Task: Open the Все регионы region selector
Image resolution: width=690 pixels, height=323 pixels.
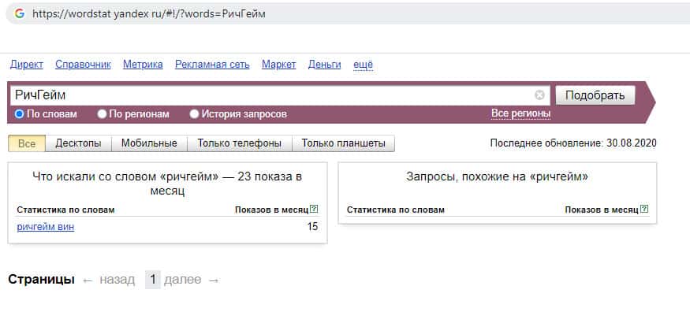Action: pyautogui.click(x=520, y=113)
